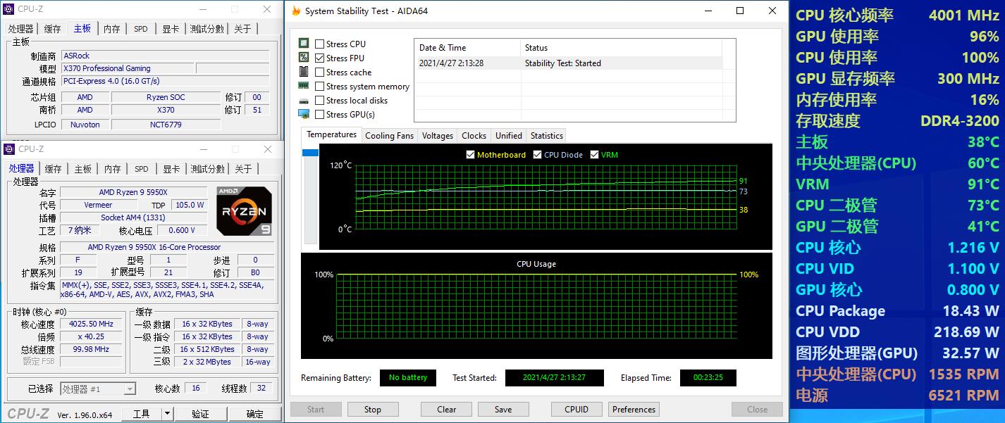Image resolution: width=1005 pixels, height=423 pixels.
Task: Click the Stop button in AIDA64
Action: [x=373, y=410]
